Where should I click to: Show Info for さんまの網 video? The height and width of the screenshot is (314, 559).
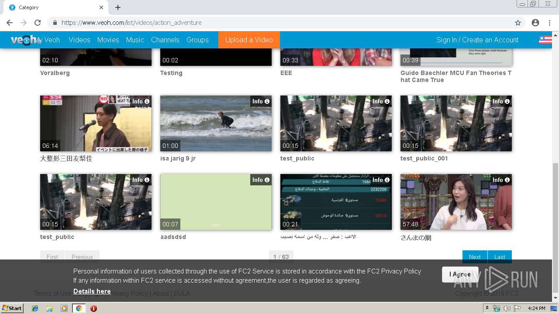click(x=501, y=180)
